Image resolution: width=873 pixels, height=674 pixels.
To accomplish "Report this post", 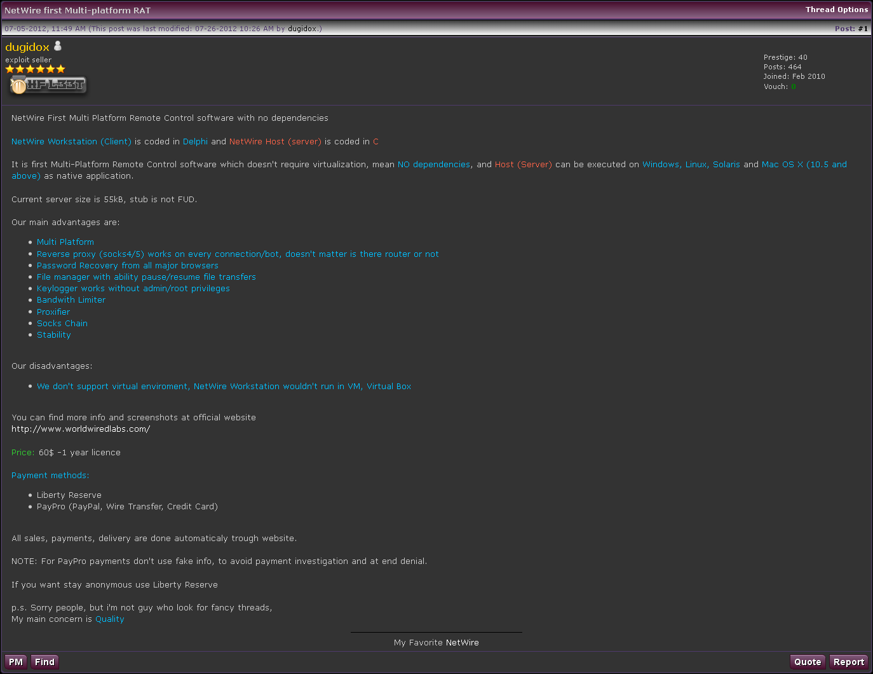I will pos(849,662).
